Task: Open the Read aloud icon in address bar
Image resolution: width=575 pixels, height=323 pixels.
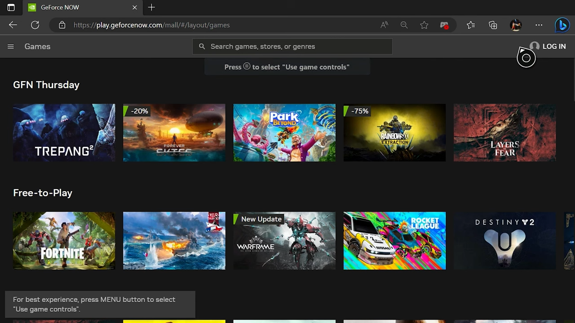Action: [384, 25]
